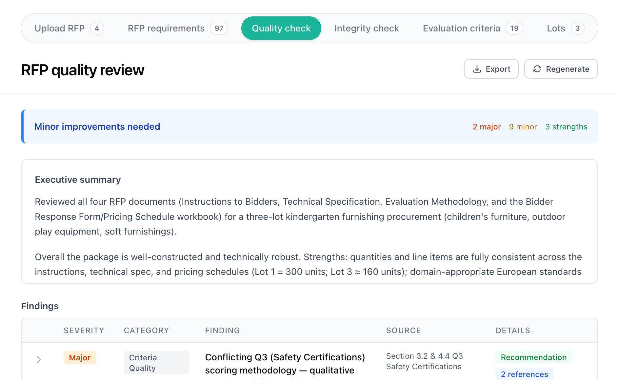Click the DETAILS column header
Viewport: 619px width, 380px height.
point(513,331)
